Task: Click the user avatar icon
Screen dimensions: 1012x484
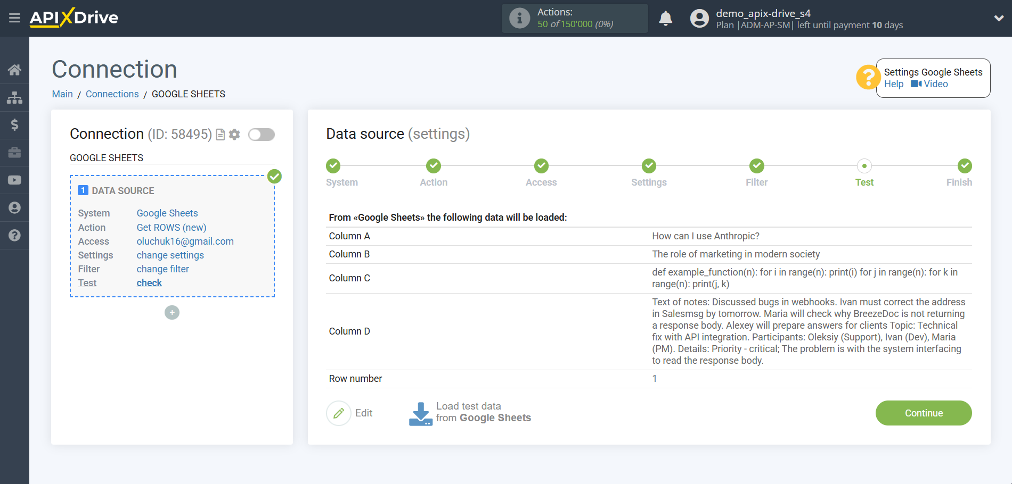Action: [699, 18]
